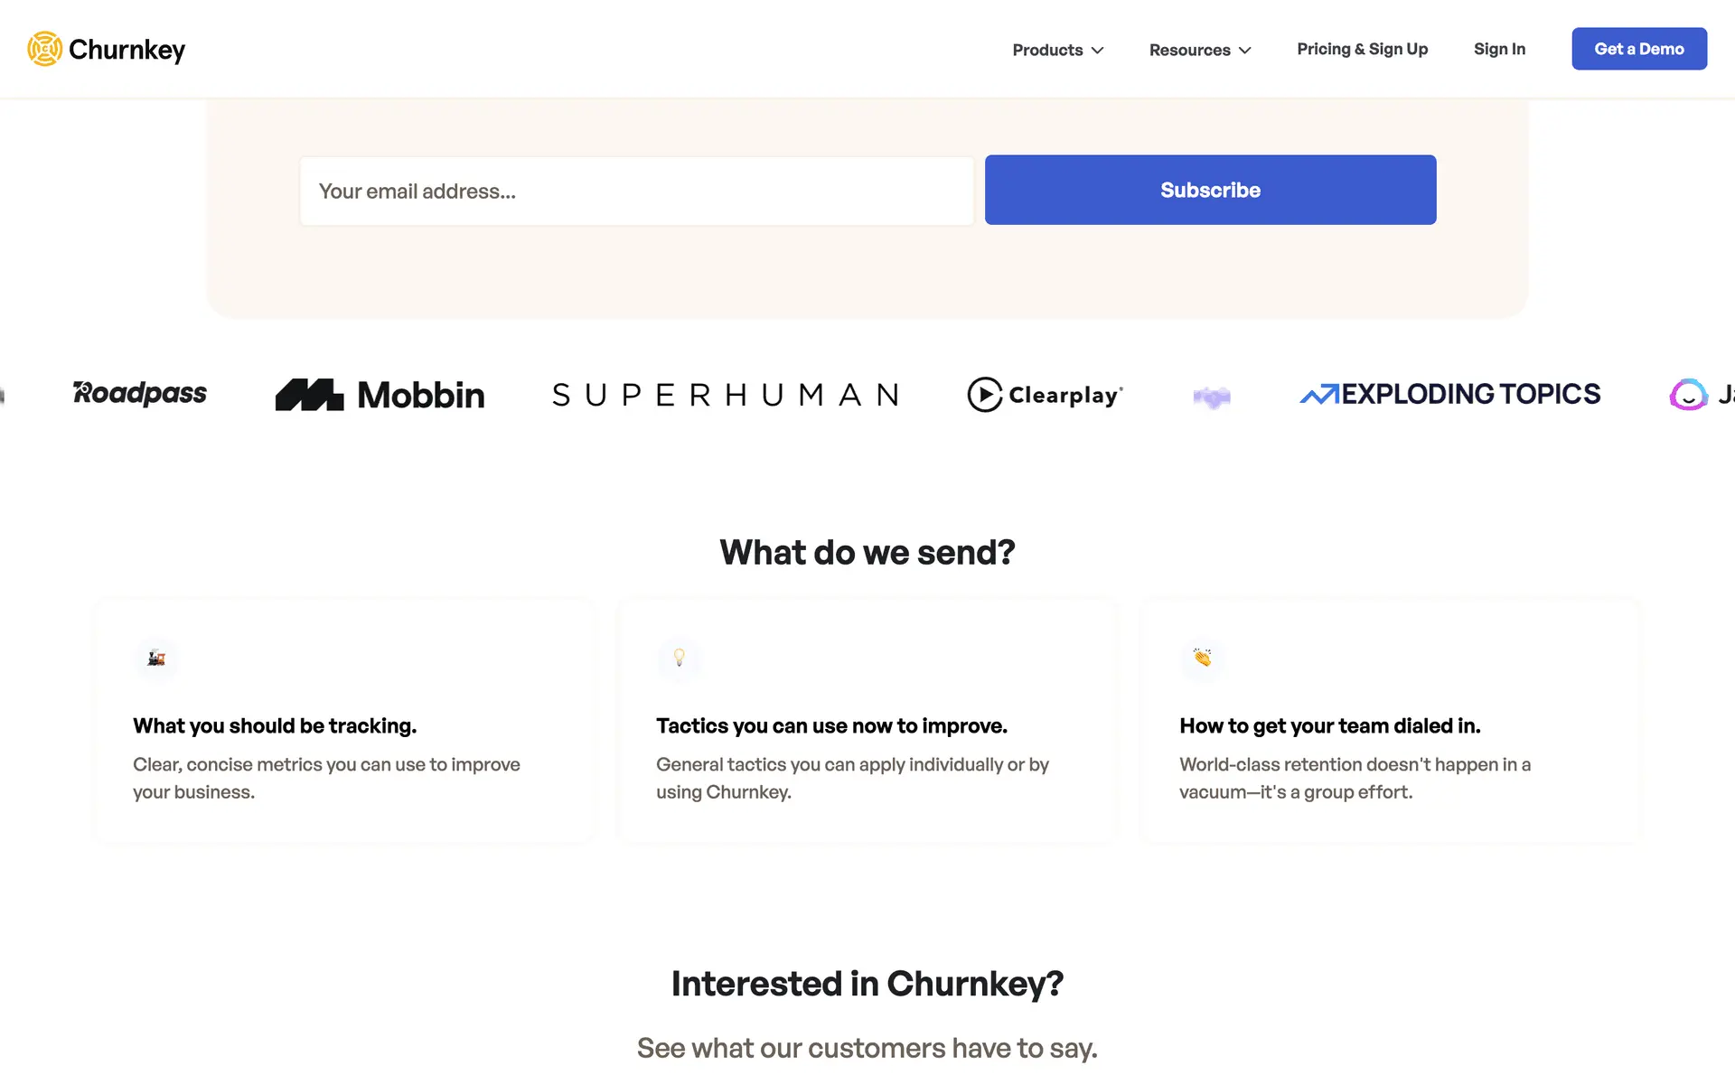Open the Pricing & Sign Up page
Viewport: 1735px width, 1084px height.
1362,49
